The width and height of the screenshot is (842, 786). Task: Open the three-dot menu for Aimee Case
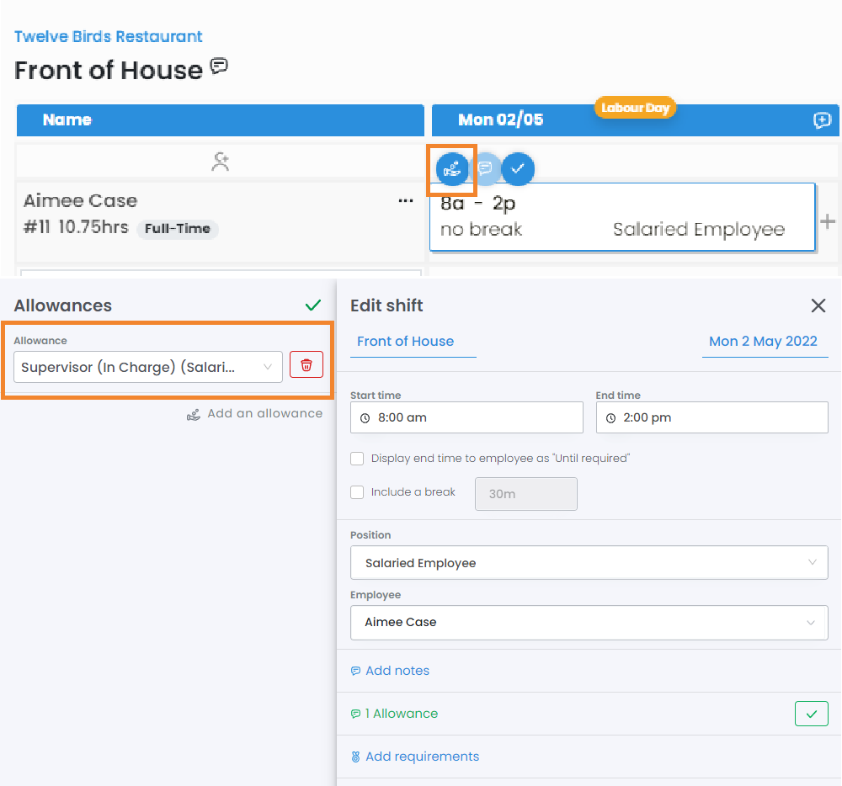pos(406,201)
